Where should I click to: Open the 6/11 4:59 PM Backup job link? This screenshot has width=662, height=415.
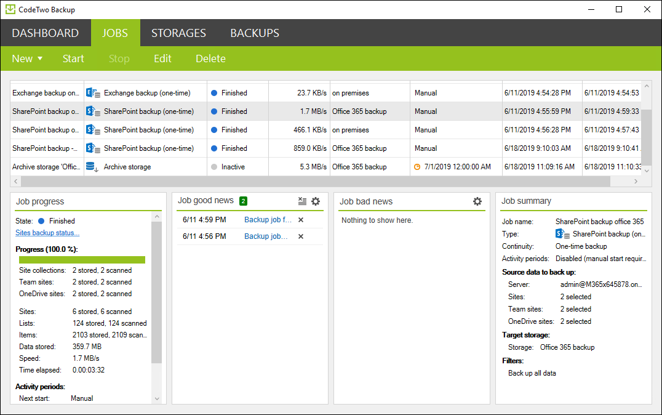[x=268, y=220]
